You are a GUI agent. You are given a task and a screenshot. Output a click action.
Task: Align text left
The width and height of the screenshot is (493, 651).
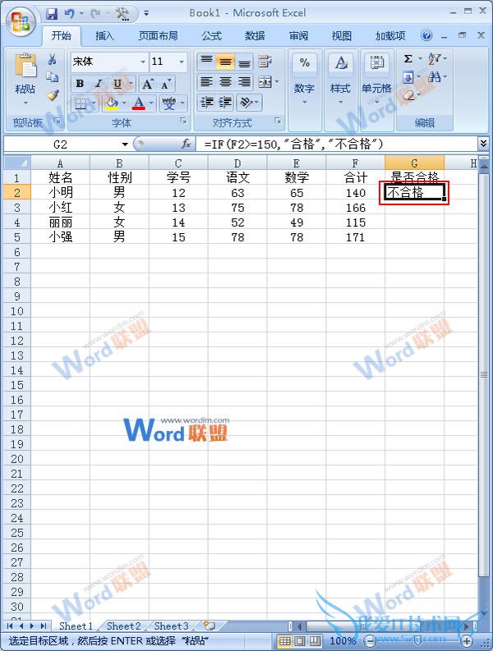206,82
